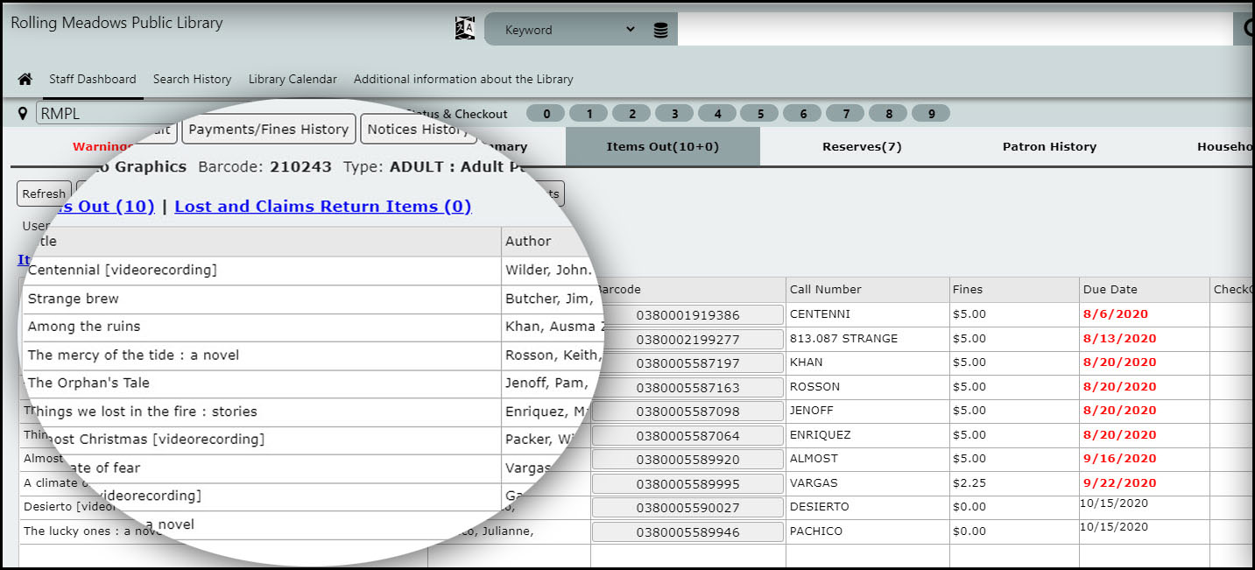Viewport: 1255px width, 570px height.
Task: Select call number JENOFF cell
Action: [867, 411]
